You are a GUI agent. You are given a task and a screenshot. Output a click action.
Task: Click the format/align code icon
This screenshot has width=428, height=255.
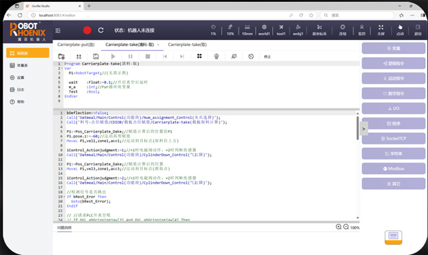79,57
